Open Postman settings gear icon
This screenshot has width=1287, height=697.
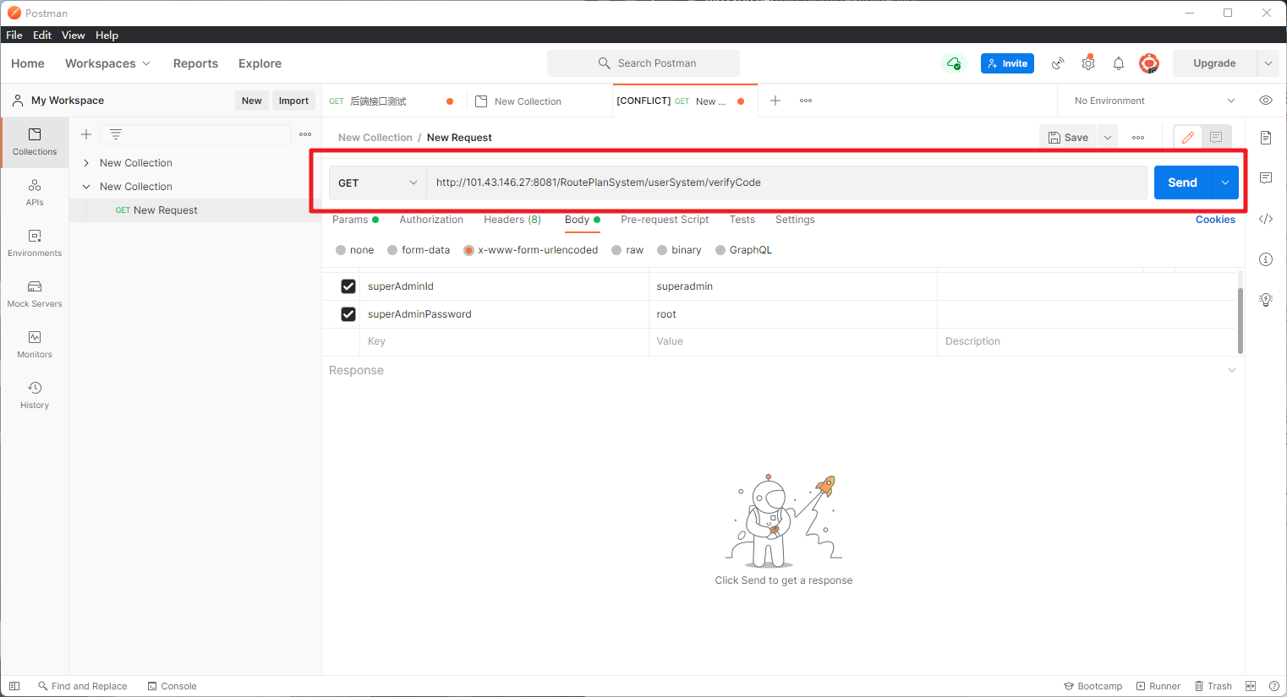tap(1088, 63)
